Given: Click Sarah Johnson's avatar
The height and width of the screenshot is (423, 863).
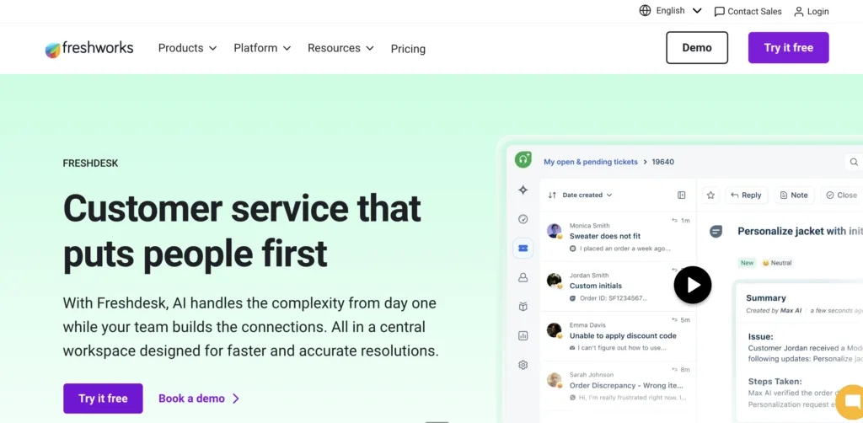Looking at the screenshot, I should (x=555, y=380).
